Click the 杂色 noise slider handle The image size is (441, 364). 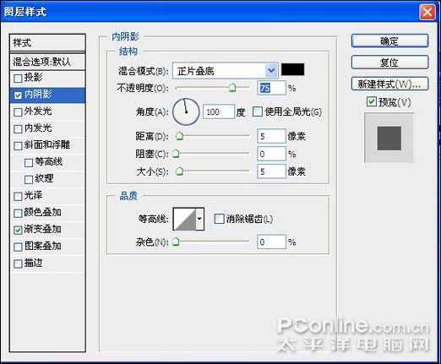click(x=176, y=242)
